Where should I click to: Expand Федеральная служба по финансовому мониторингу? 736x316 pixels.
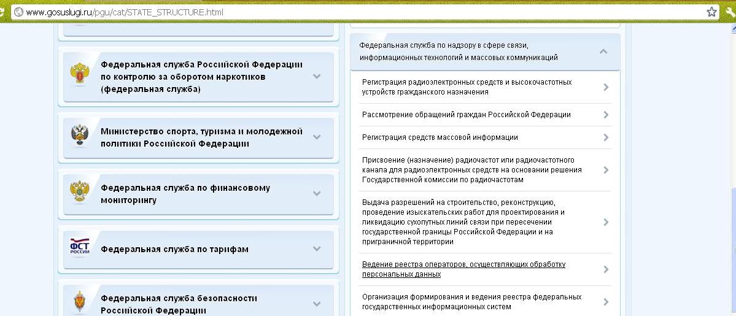tap(317, 193)
